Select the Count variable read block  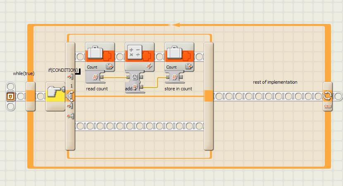(x=100, y=57)
